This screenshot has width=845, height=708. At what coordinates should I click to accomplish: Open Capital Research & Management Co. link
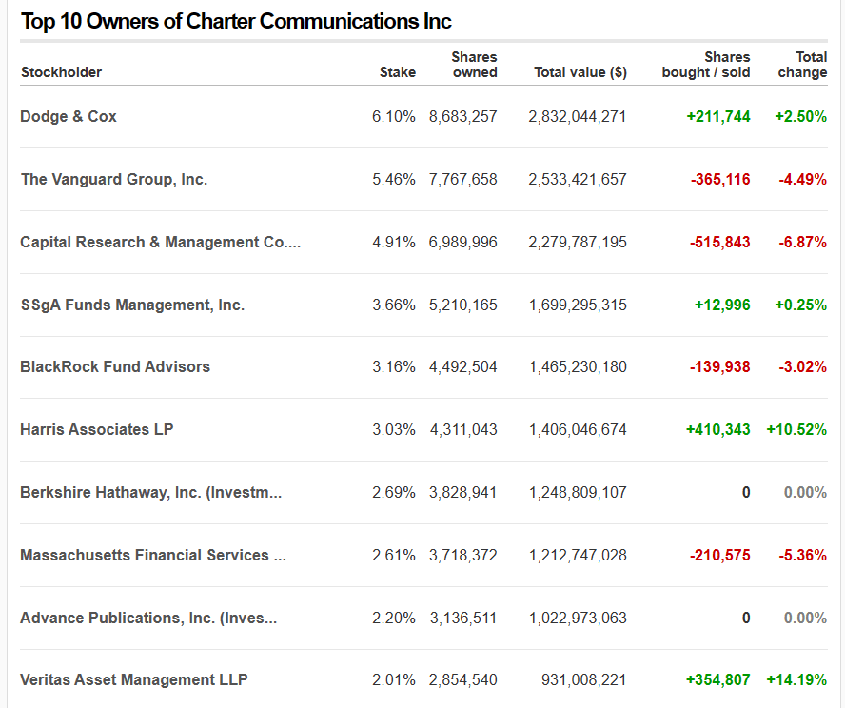pos(160,242)
